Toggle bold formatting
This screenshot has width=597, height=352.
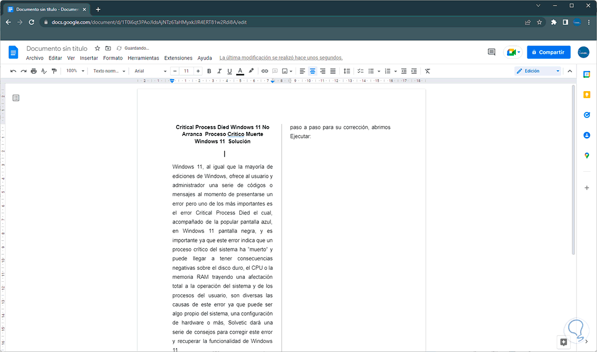click(209, 71)
